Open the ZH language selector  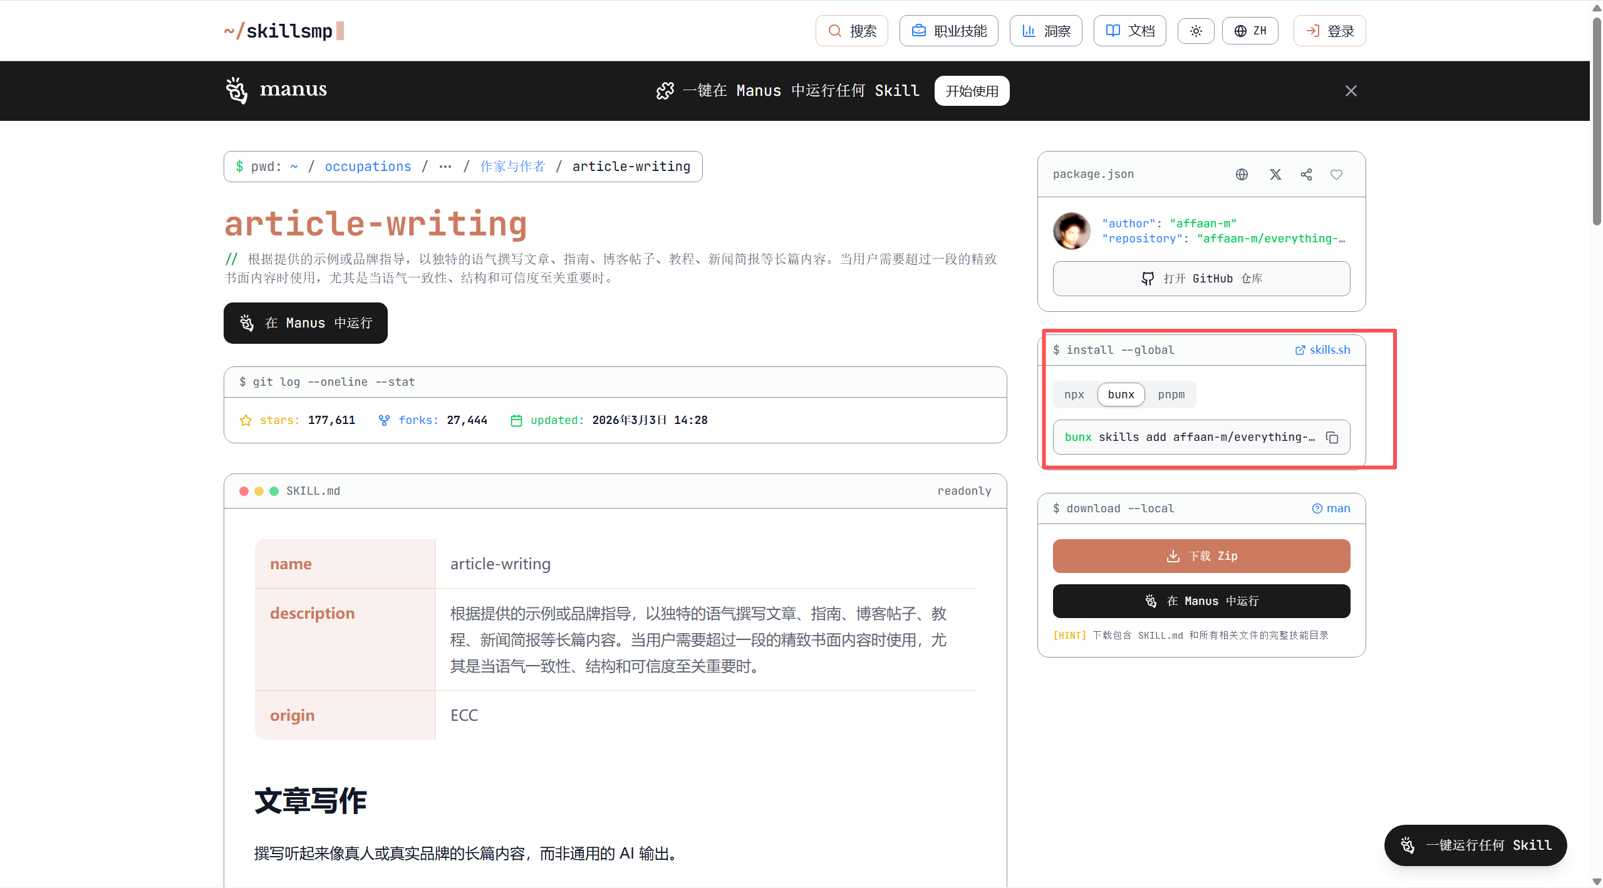pos(1250,31)
